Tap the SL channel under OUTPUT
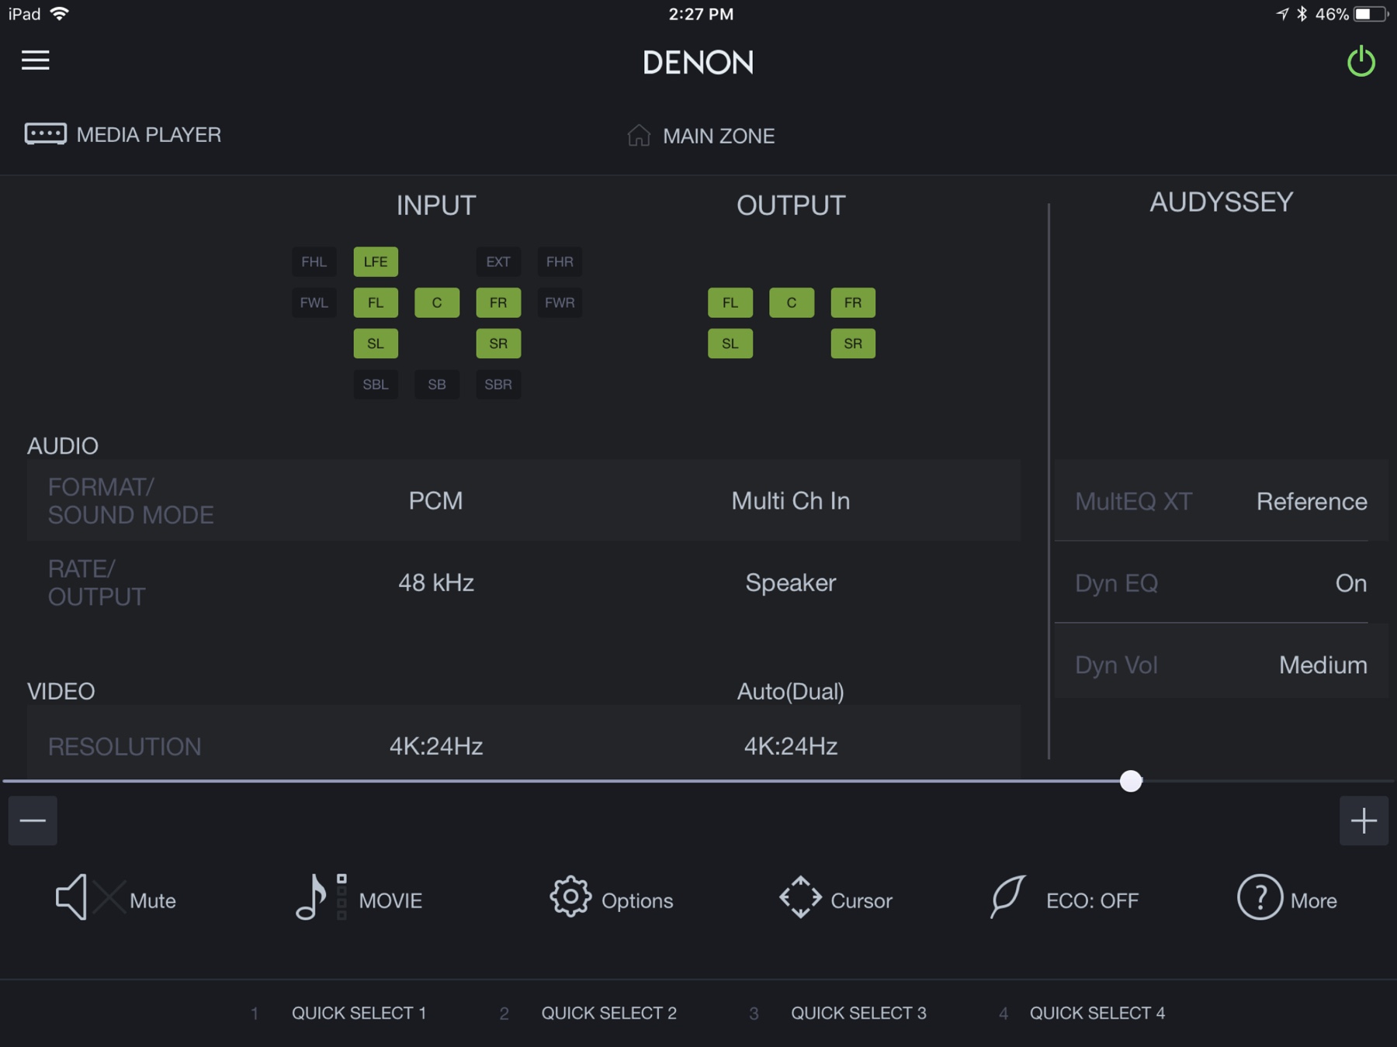 tap(730, 344)
